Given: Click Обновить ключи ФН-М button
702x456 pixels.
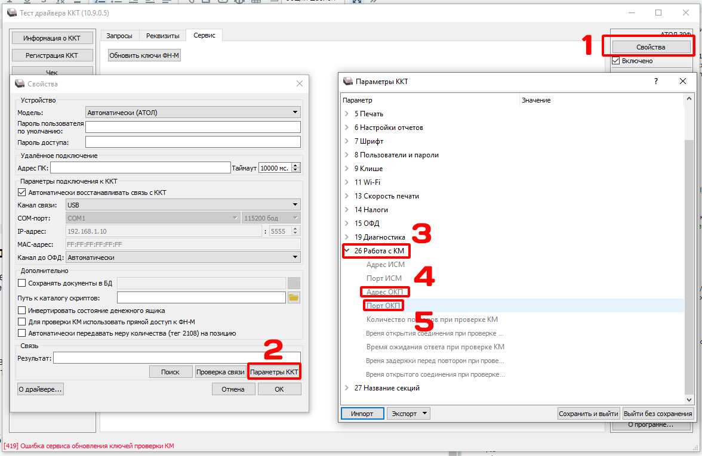Looking at the screenshot, I should pyautogui.click(x=144, y=55).
